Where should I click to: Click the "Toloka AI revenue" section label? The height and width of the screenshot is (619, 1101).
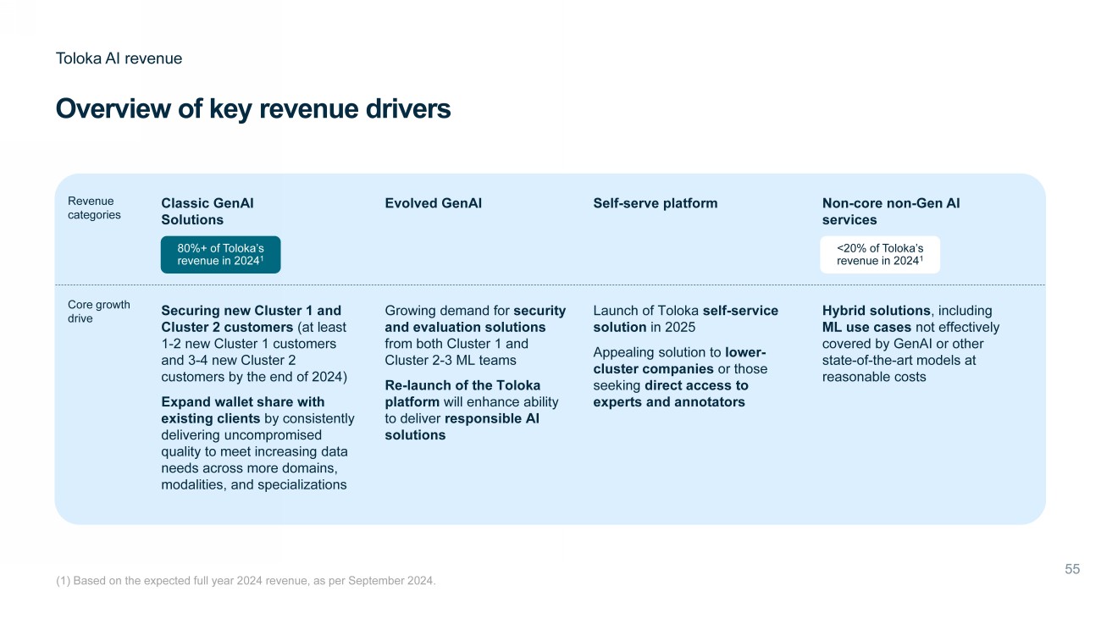pyautogui.click(x=119, y=58)
